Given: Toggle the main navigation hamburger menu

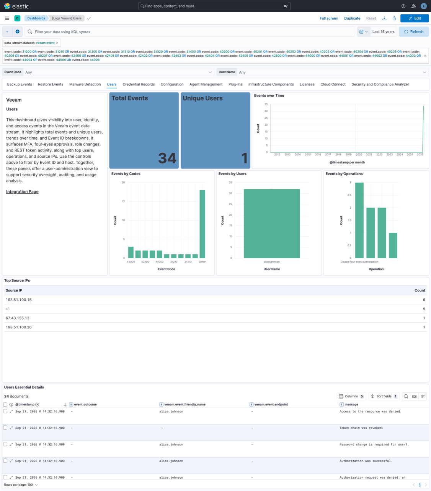Looking at the screenshot, I should click(7, 18).
